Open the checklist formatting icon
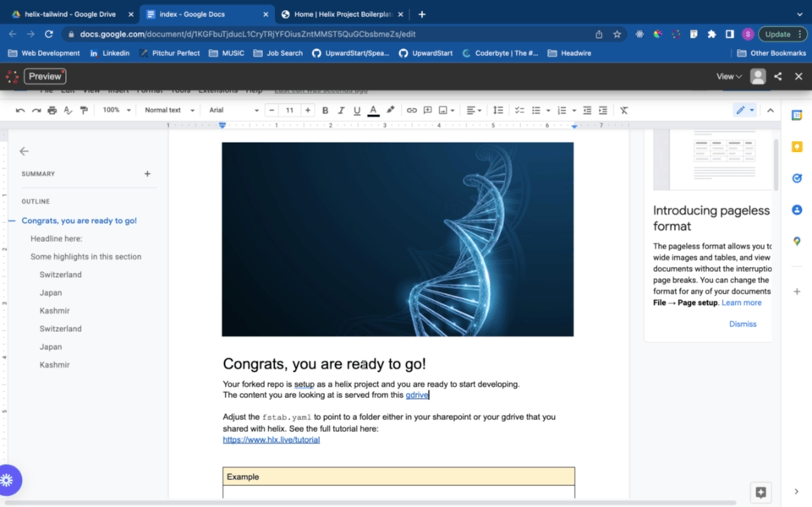The image size is (812, 507). 519,111
